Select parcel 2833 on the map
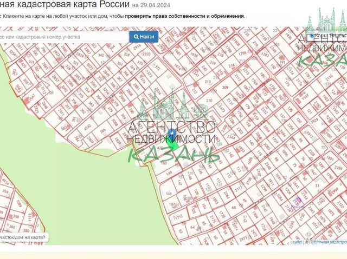This screenshot has width=347, height=259. click(146, 54)
